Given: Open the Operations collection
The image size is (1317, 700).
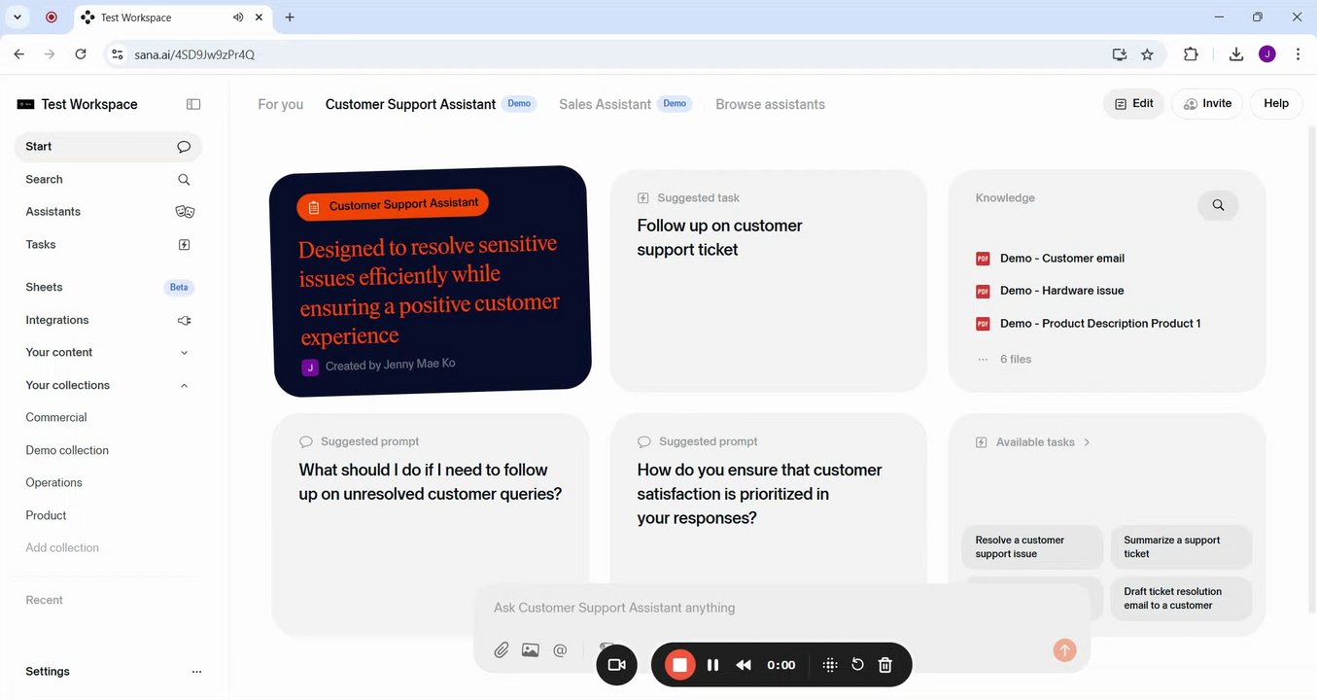Looking at the screenshot, I should (x=53, y=483).
